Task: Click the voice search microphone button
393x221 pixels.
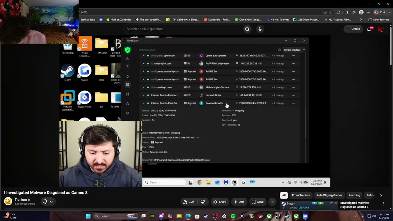Action: [x=260, y=29]
